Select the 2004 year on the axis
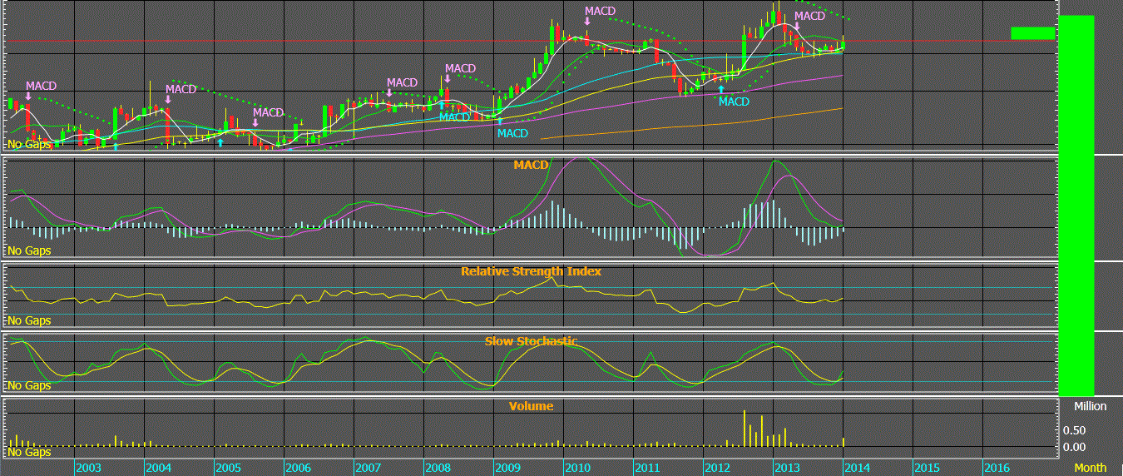 coord(159,468)
